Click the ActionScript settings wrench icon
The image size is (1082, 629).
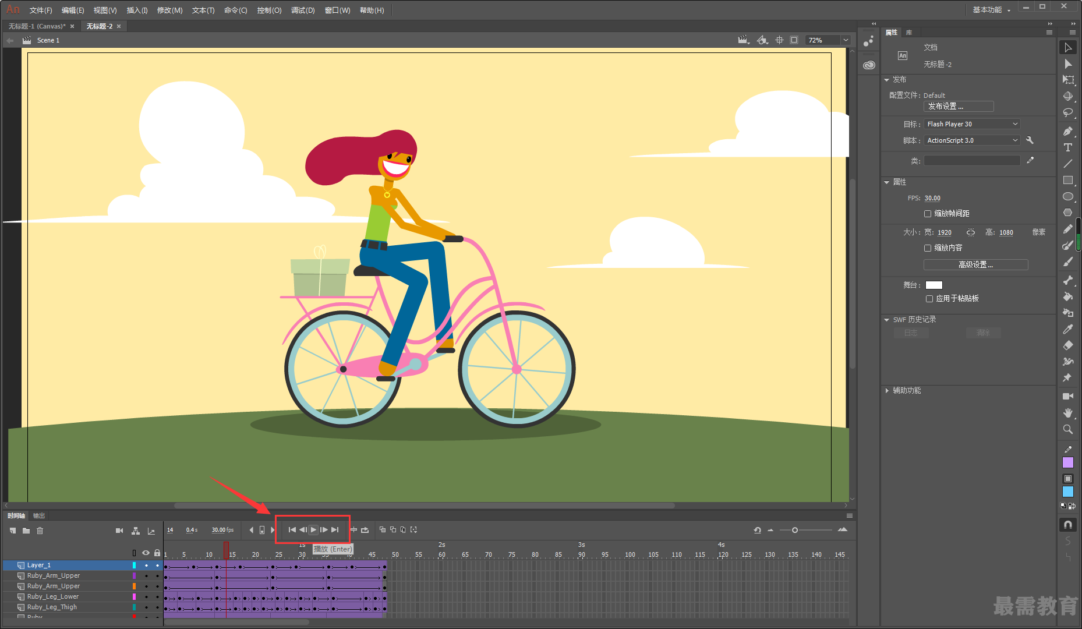pos(1030,140)
